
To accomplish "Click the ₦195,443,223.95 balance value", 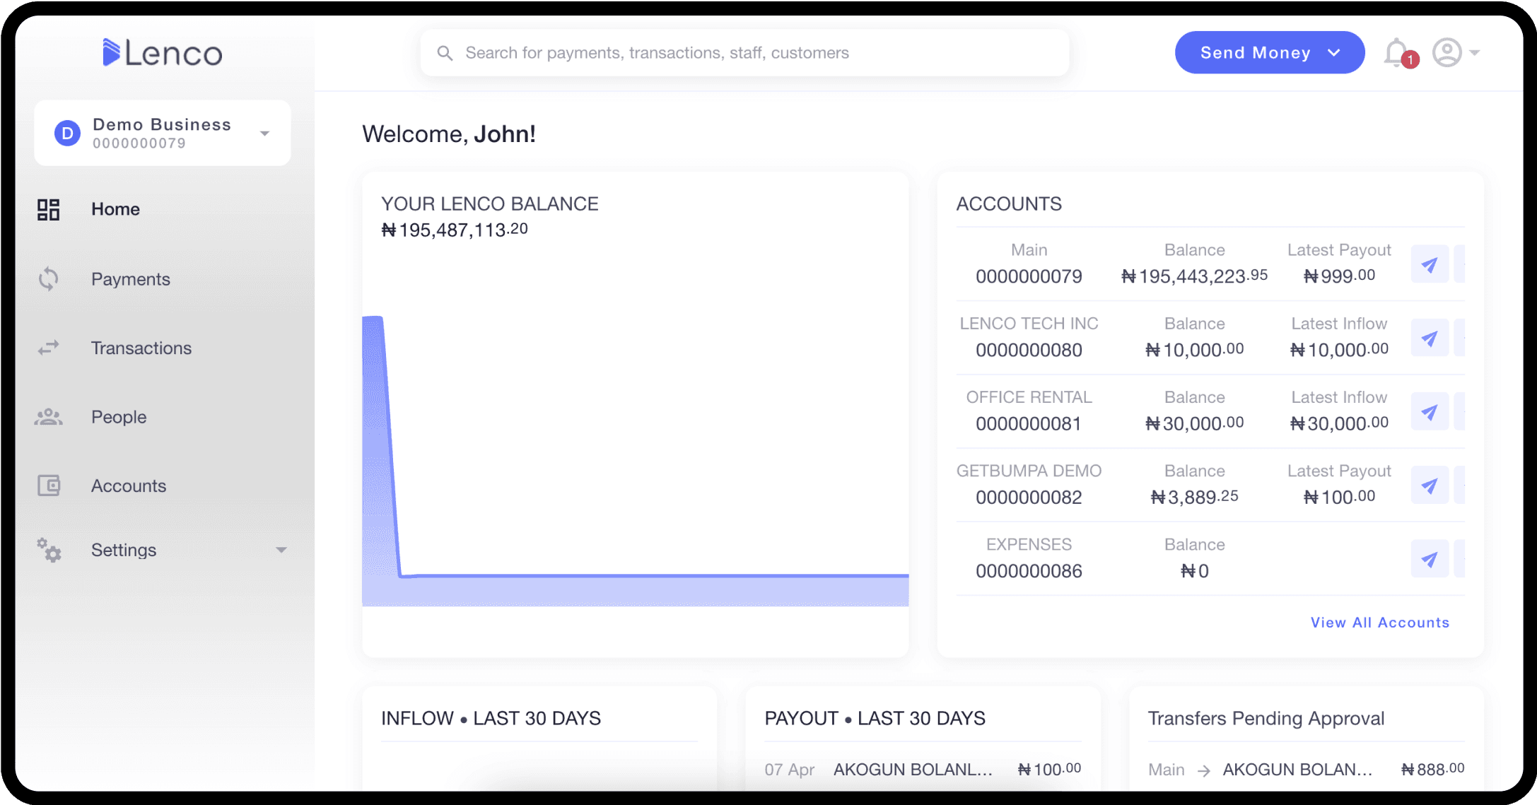I will [x=1194, y=276].
